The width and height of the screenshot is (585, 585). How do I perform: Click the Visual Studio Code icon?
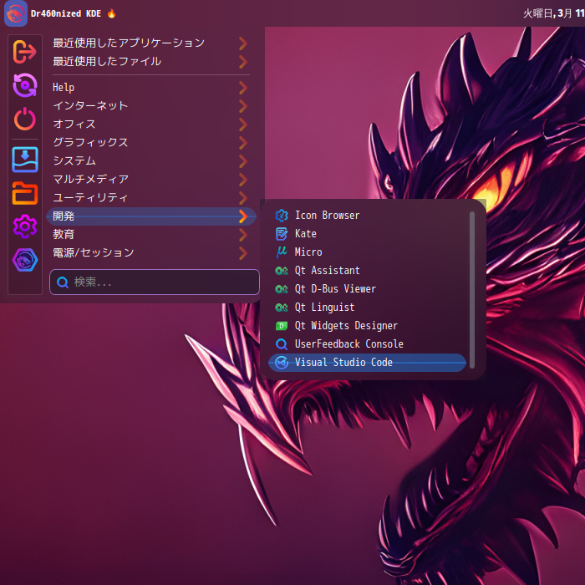282,362
